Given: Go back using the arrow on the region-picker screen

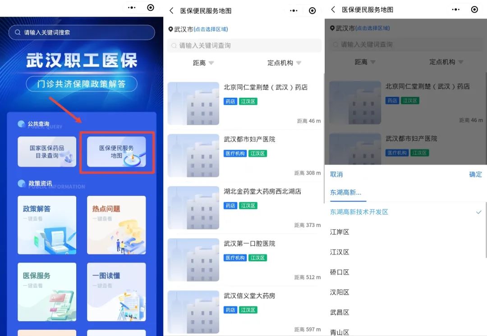Looking at the screenshot, I should click(x=333, y=9).
